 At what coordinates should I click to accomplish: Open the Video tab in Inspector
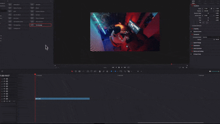pyautogui.click(x=193, y=2)
